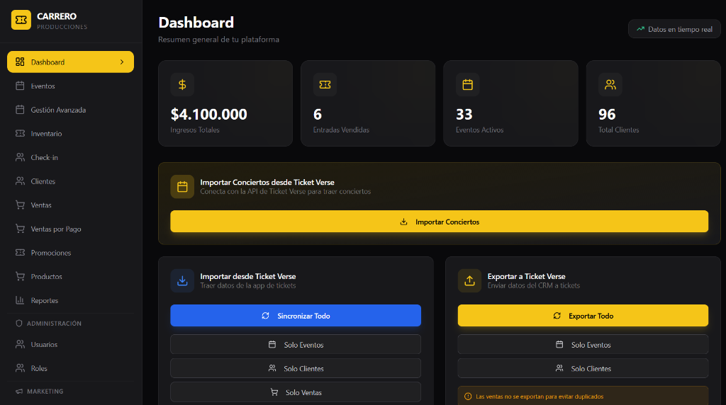Click 'Conecta con la API de Ticket Verse' description
Viewport: 726px width, 405px height.
(285, 191)
